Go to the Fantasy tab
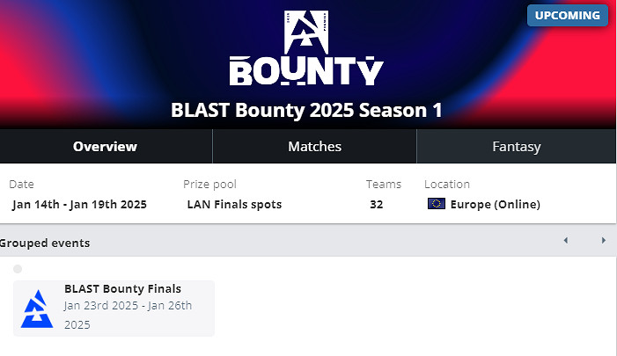This screenshot has height=356, width=617. pos(516,147)
